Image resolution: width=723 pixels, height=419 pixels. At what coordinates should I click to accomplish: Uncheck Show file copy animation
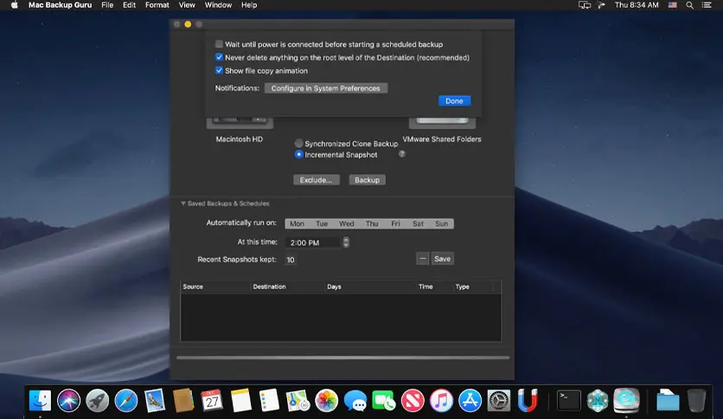click(x=219, y=71)
